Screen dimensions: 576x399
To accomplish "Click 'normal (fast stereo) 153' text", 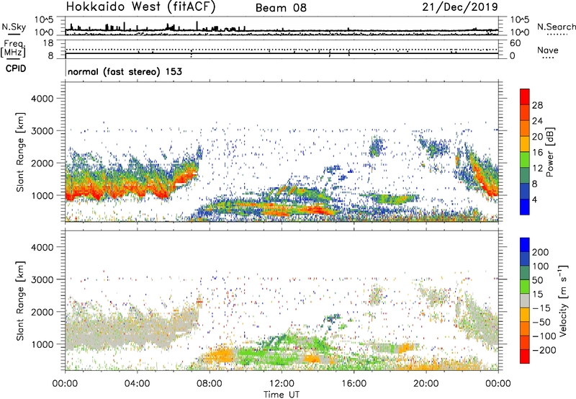I will (x=125, y=71).
